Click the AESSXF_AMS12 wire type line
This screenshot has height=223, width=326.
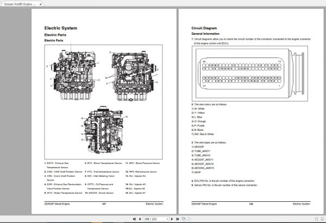(203, 164)
